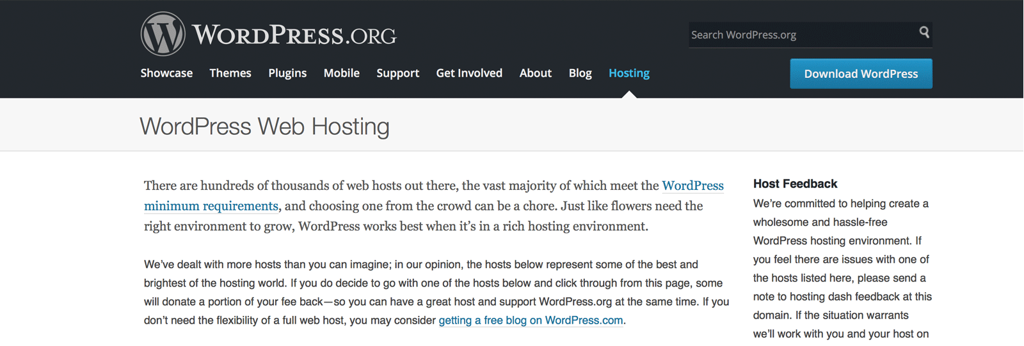Visit the Blog section
Viewport: 1024px width, 346px height.
580,73
